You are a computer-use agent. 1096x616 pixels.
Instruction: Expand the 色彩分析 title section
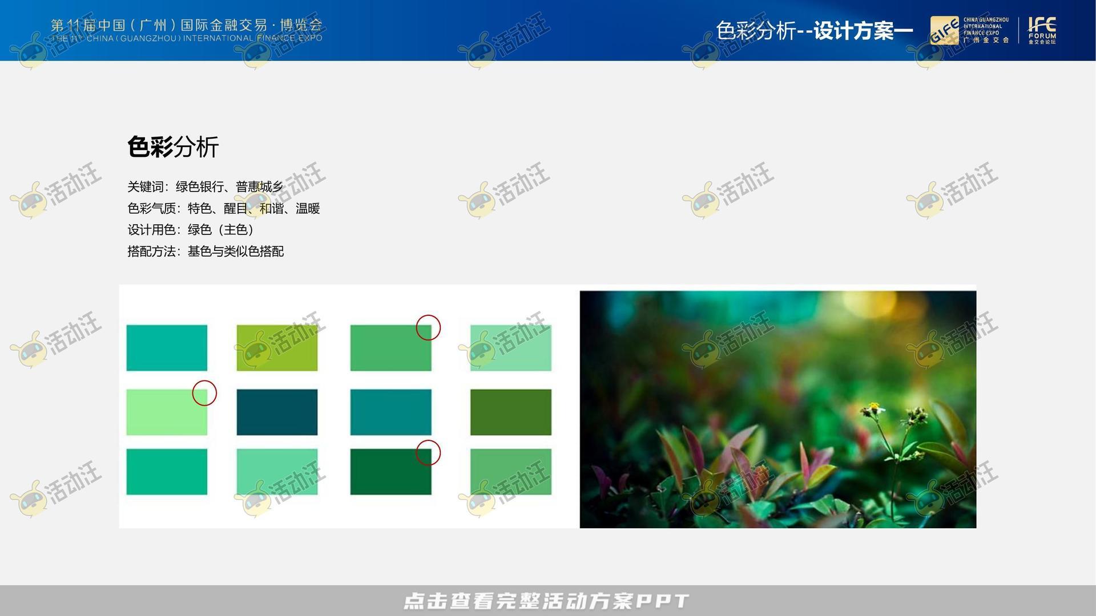point(174,147)
